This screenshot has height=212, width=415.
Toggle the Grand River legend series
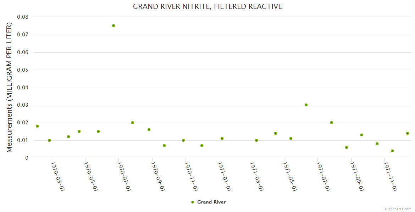(211, 202)
